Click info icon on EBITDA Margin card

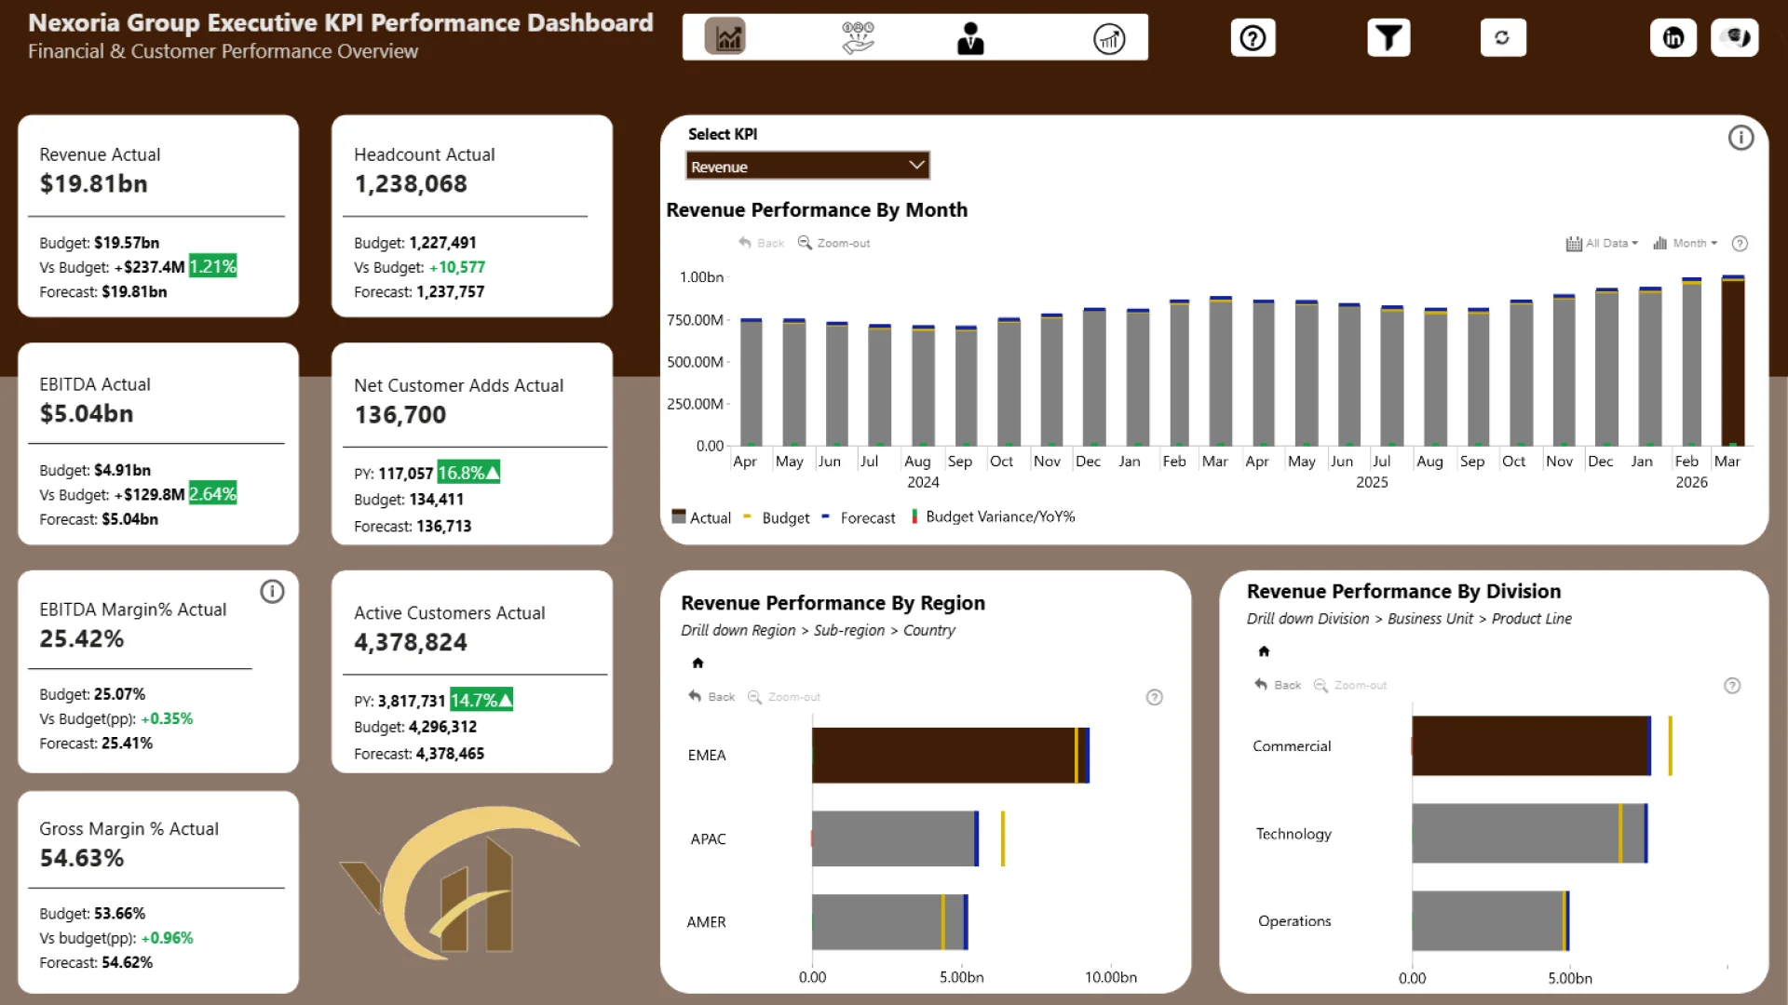(x=272, y=592)
